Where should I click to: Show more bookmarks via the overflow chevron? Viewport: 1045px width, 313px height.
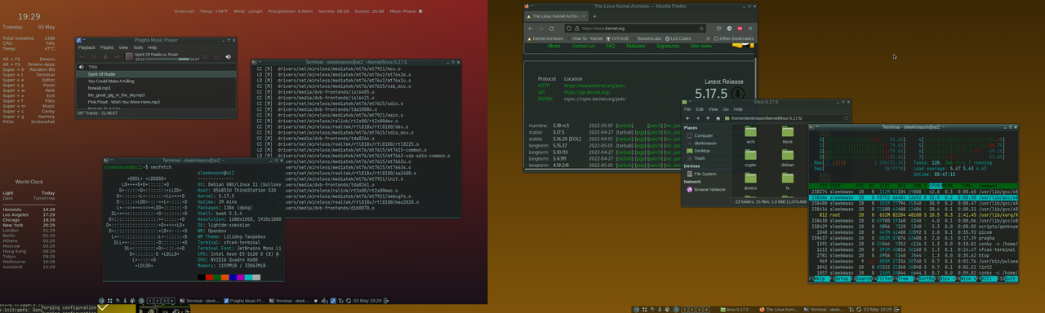click(708, 38)
